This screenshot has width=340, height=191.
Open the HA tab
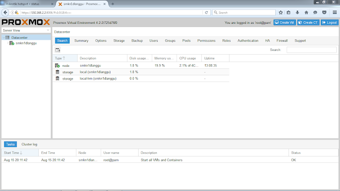click(x=267, y=40)
